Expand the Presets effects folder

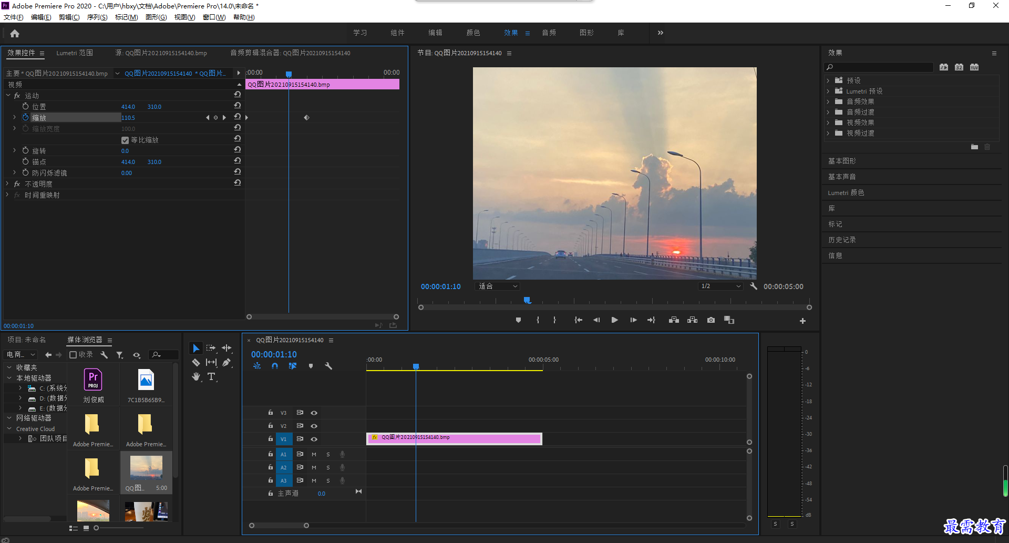pyautogui.click(x=828, y=80)
